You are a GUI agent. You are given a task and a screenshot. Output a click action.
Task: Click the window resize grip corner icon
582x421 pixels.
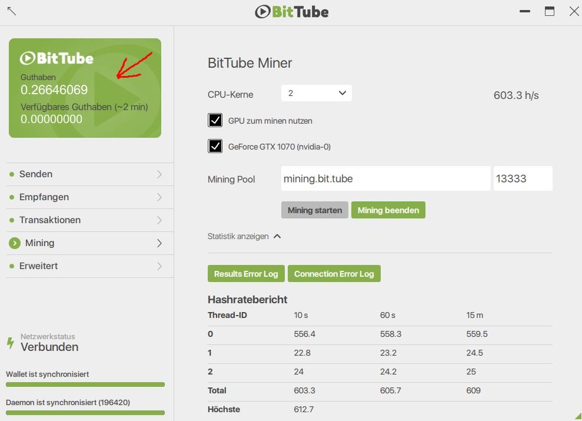click(577, 416)
